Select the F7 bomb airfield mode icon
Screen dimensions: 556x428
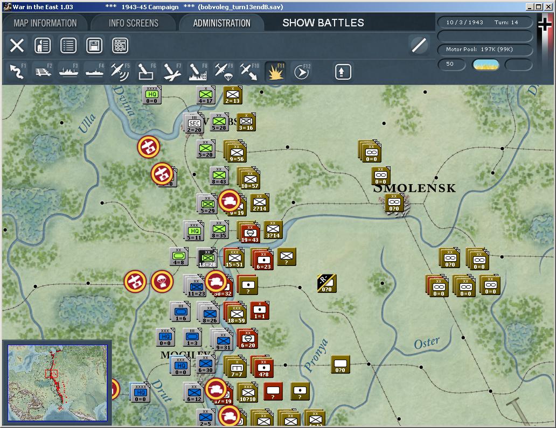coord(172,71)
